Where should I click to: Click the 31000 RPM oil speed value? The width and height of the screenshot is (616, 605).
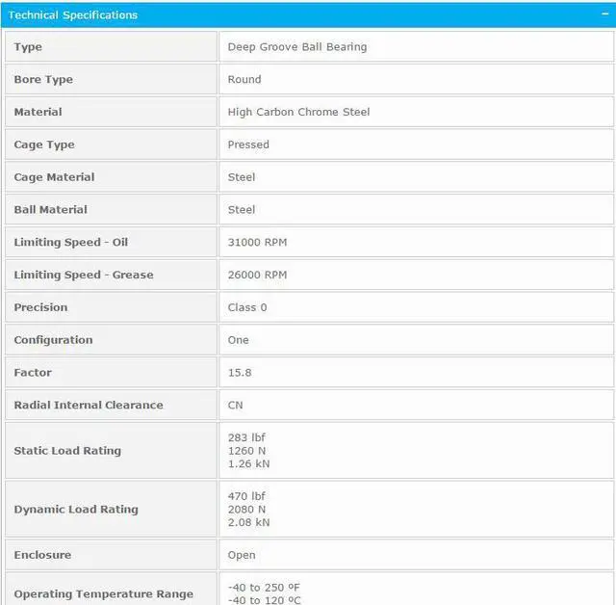[257, 243]
